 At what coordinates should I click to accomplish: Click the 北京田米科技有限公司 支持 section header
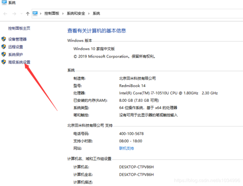90,126
